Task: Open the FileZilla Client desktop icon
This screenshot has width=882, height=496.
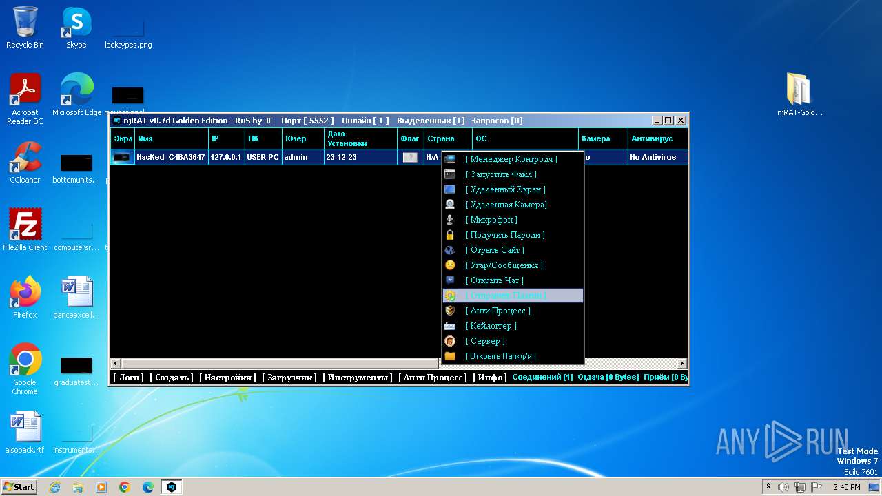Action: 25,229
